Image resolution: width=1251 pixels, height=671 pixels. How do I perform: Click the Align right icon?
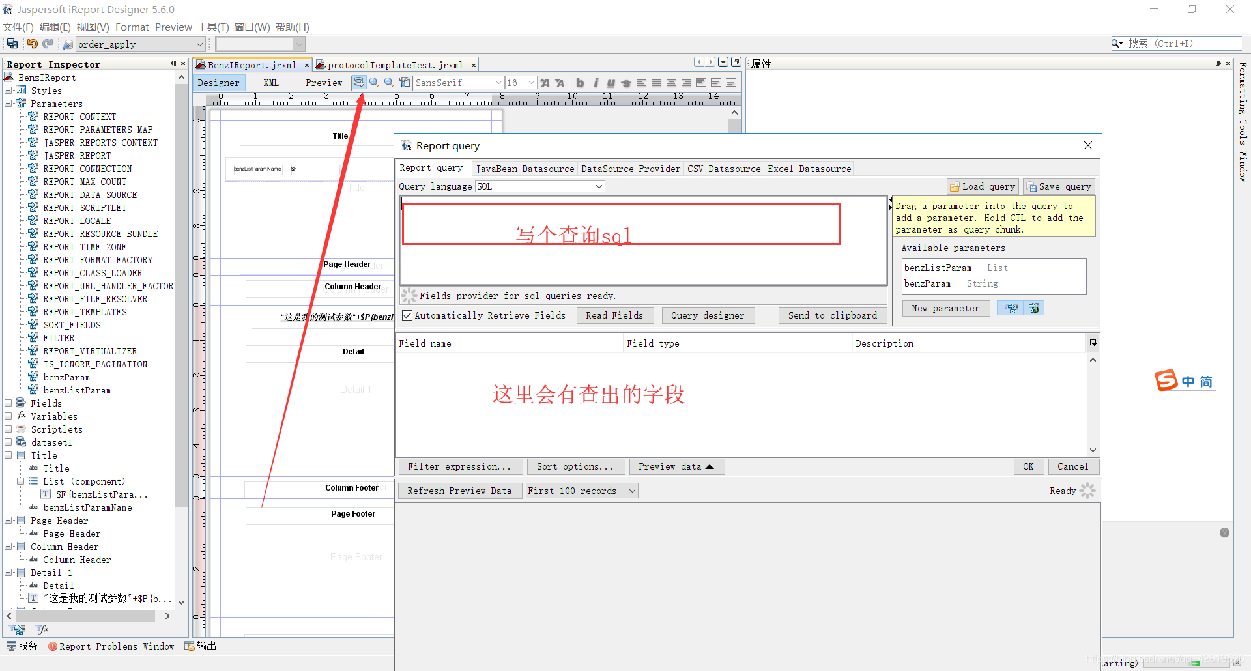tap(686, 83)
